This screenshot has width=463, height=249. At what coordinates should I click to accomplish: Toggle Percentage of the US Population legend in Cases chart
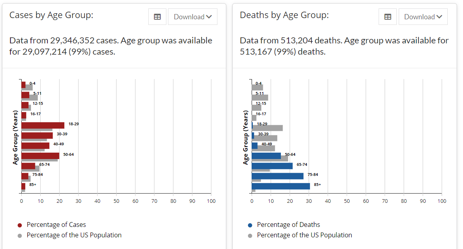[x=70, y=235]
